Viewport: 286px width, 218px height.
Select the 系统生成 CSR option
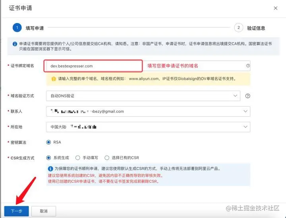(48, 158)
